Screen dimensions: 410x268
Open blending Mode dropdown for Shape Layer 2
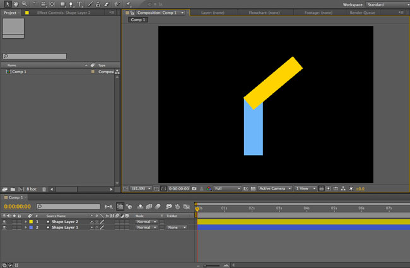[146, 222]
